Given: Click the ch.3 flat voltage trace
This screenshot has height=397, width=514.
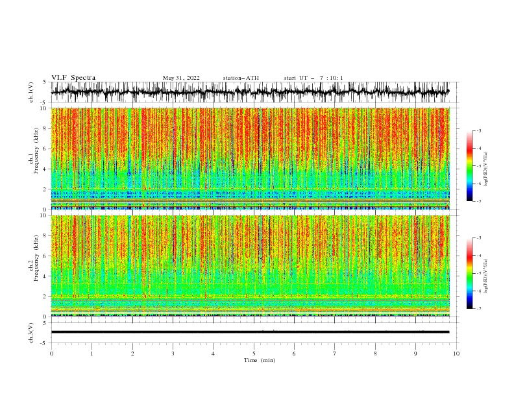Looking at the screenshot, I should click(250, 332).
